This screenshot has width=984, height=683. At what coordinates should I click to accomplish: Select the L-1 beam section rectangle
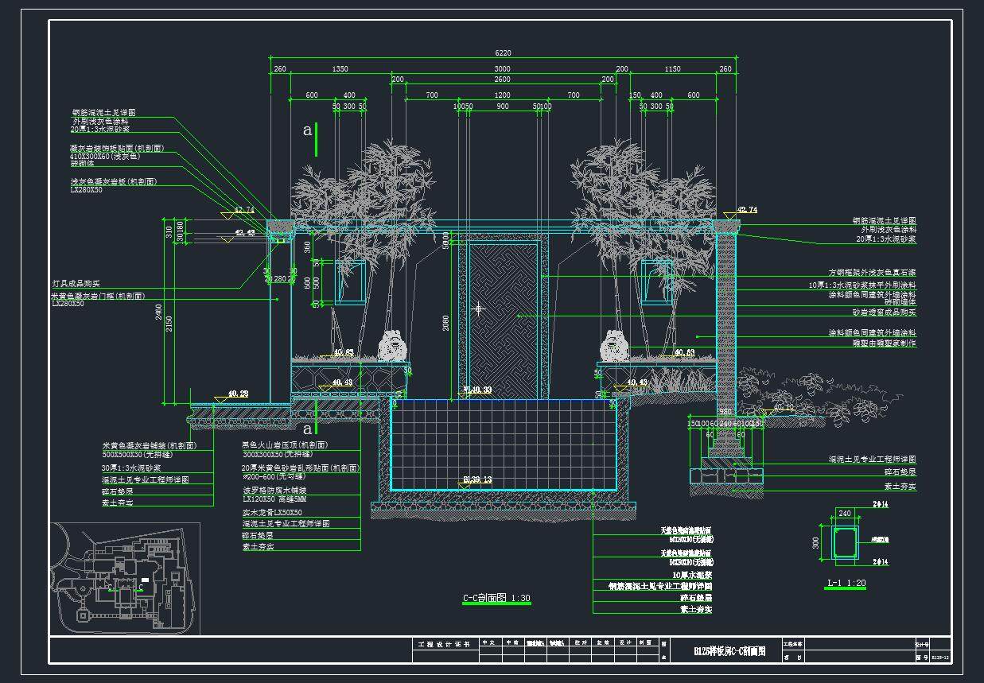pos(842,543)
